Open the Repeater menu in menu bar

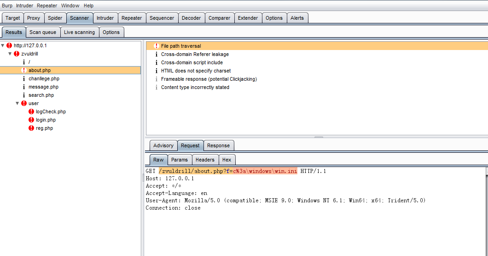pos(47,6)
